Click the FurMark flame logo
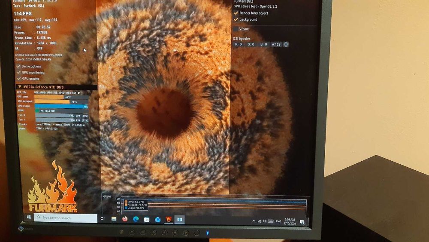 [52, 187]
